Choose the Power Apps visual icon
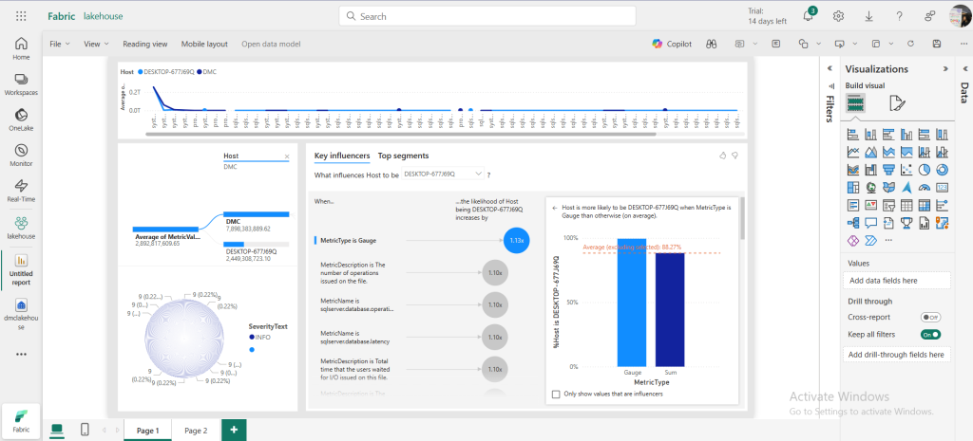The width and height of the screenshot is (973, 441). (x=853, y=240)
